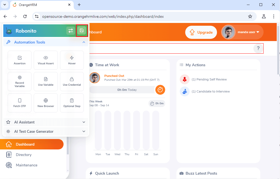Expand the AI Assistant section

[46, 122]
